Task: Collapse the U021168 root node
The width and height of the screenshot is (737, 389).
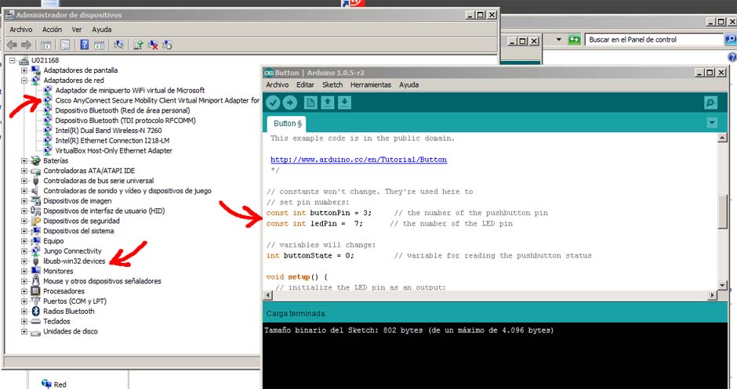Action: (x=13, y=60)
